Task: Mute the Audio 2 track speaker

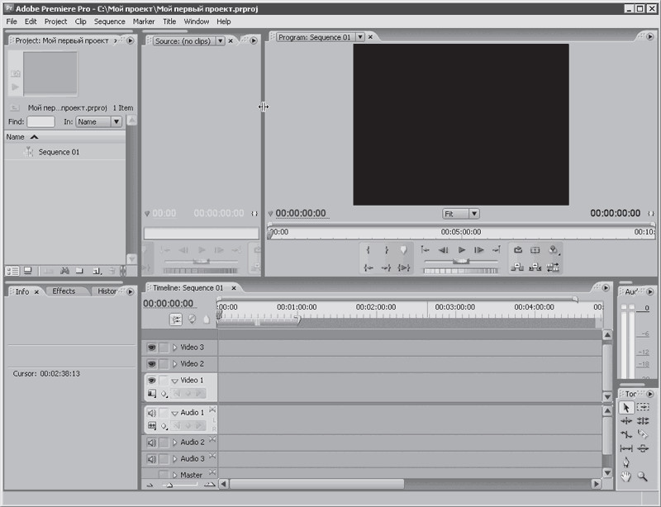Action: [152, 443]
